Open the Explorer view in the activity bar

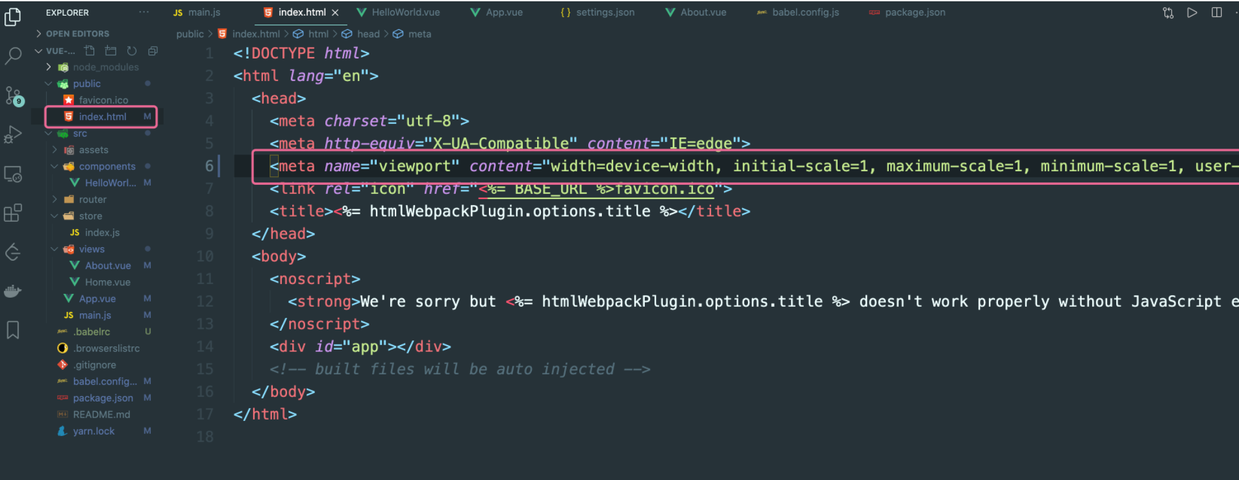(x=13, y=16)
